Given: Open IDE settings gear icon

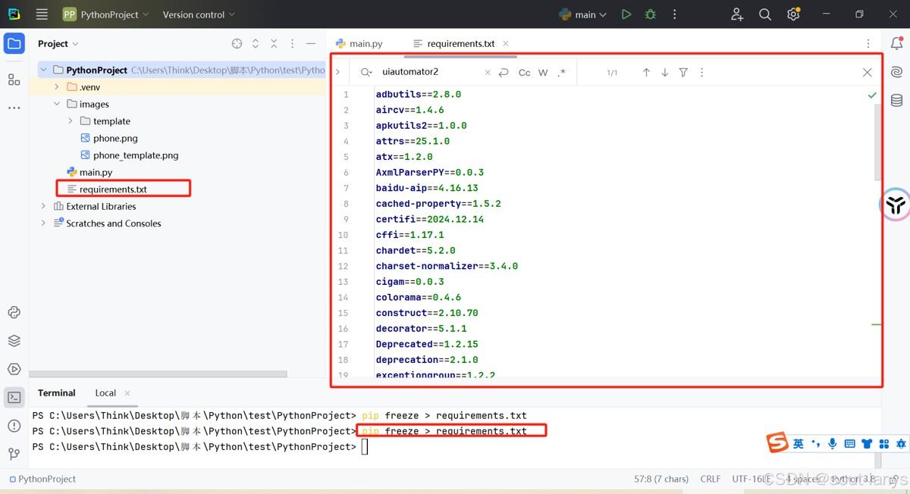Looking at the screenshot, I should pyautogui.click(x=793, y=14).
